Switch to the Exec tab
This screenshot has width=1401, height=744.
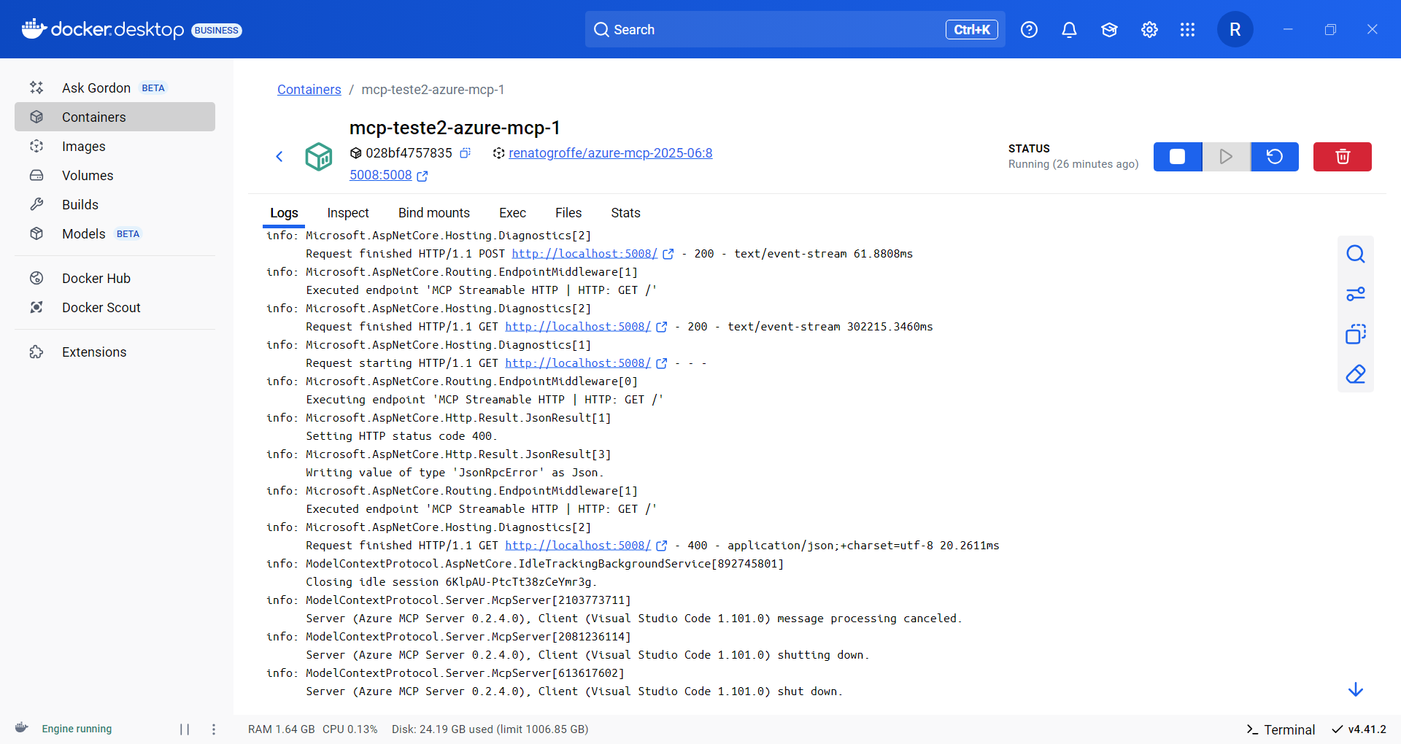(512, 213)
